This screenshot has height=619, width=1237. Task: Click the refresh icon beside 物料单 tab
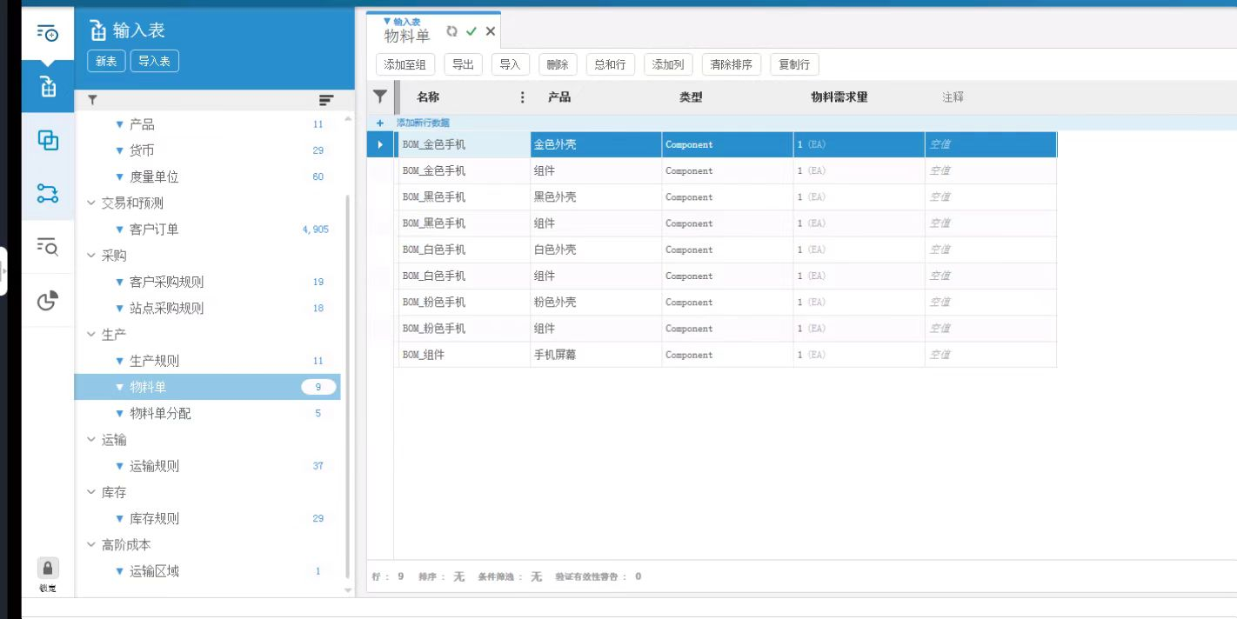(451, 31)
